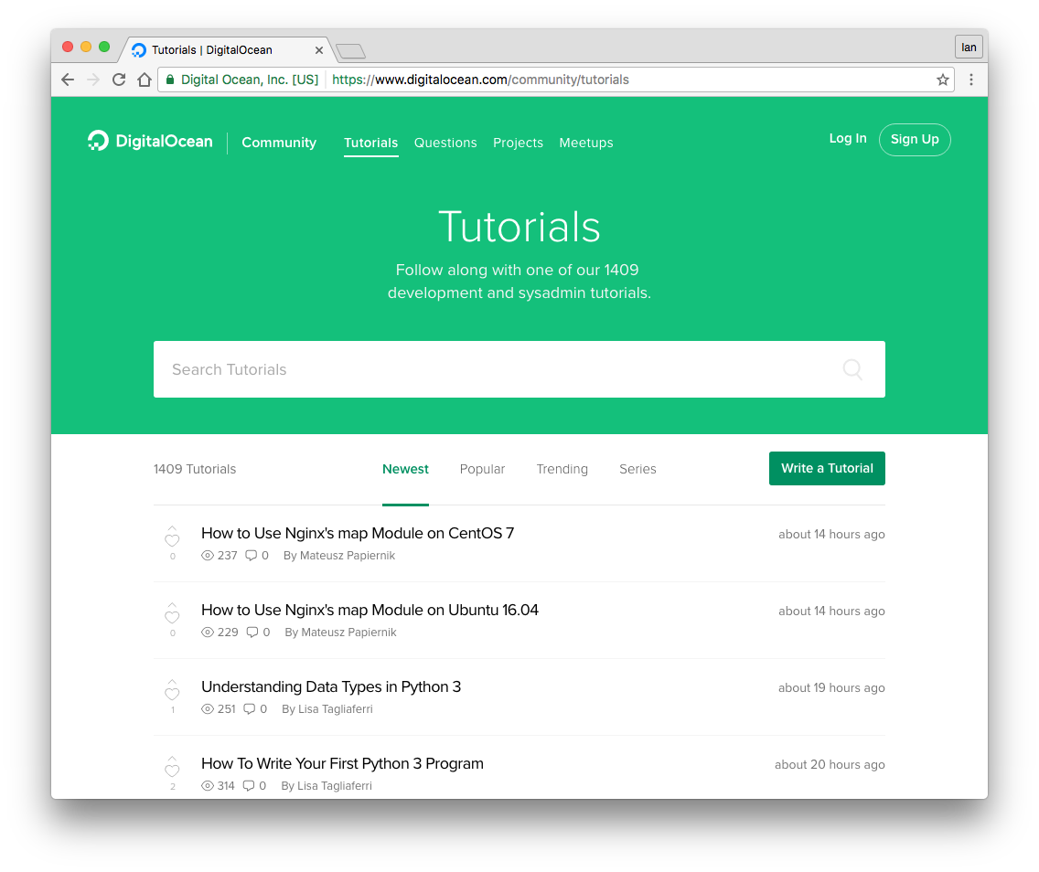Minimize the window with the yellow button
This screenshot has width=1039, height=872.
[x=86, y=47]
